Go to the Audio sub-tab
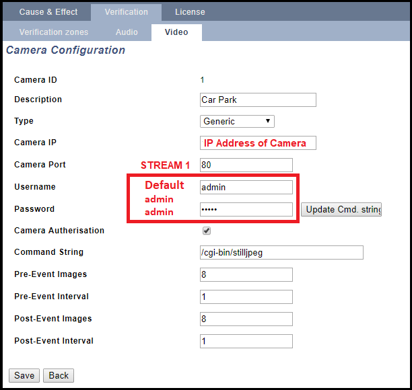Screen dimensions: 412x390 [x=127, y=32]
